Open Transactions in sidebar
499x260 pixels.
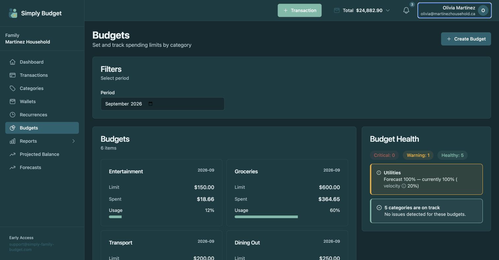42,75
